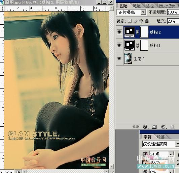Minimize the 原图.jpg document window
This screenshot has height=173, width=179.
tap(99, 2)
